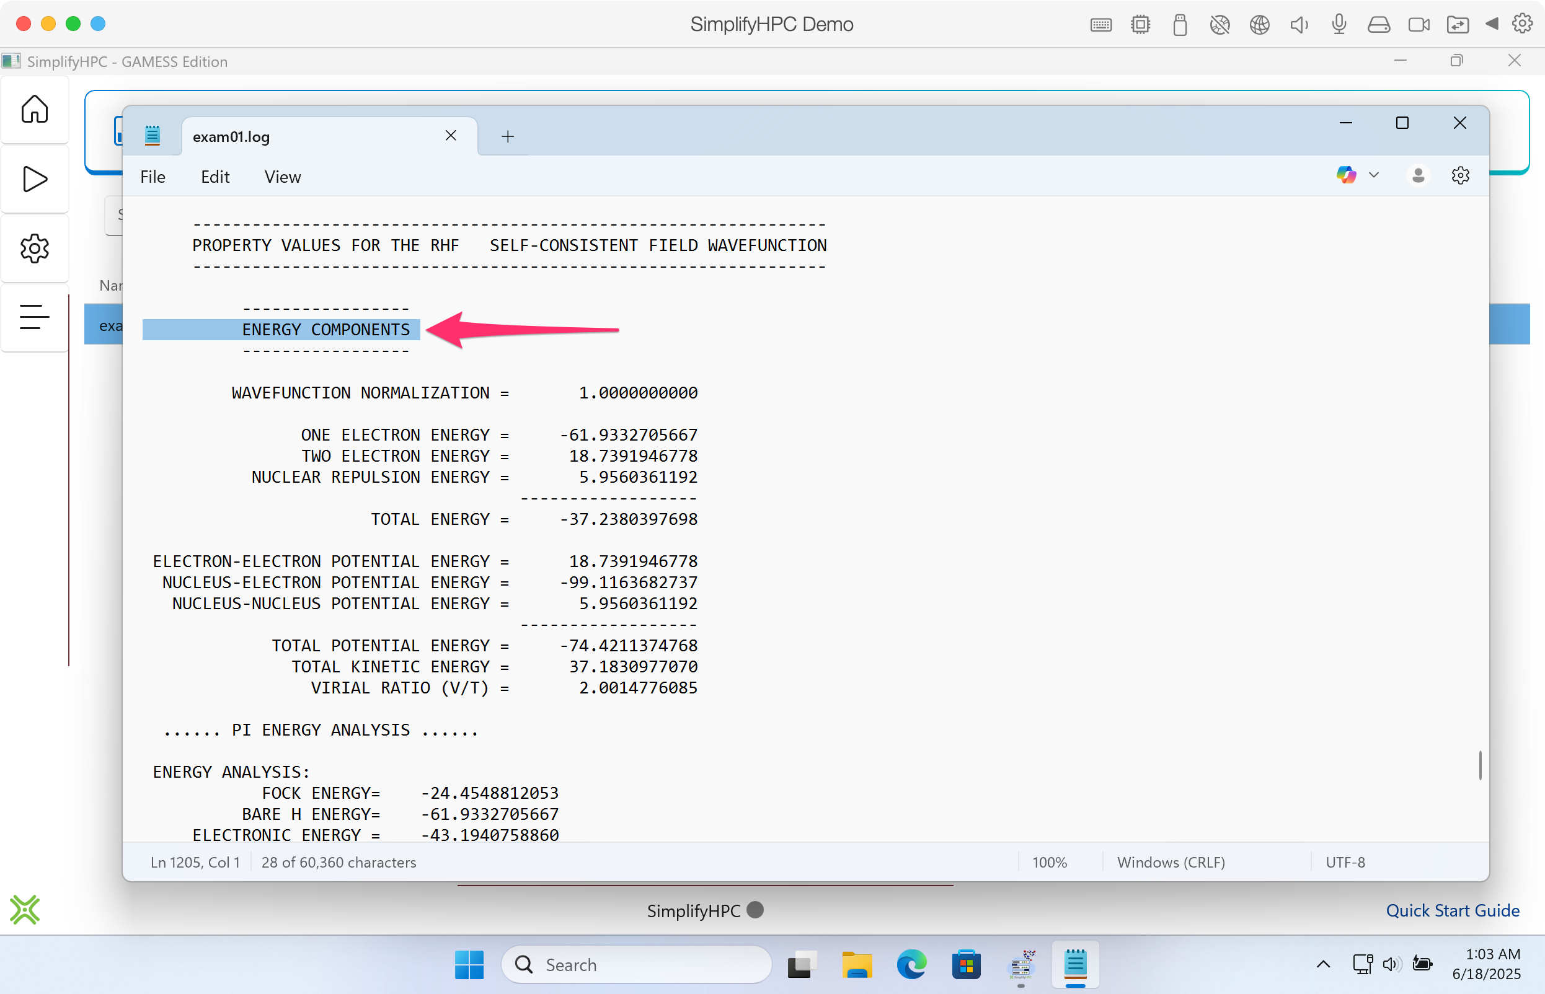Open SimplifyHPC settings gear in sidebar

[34, 248]
